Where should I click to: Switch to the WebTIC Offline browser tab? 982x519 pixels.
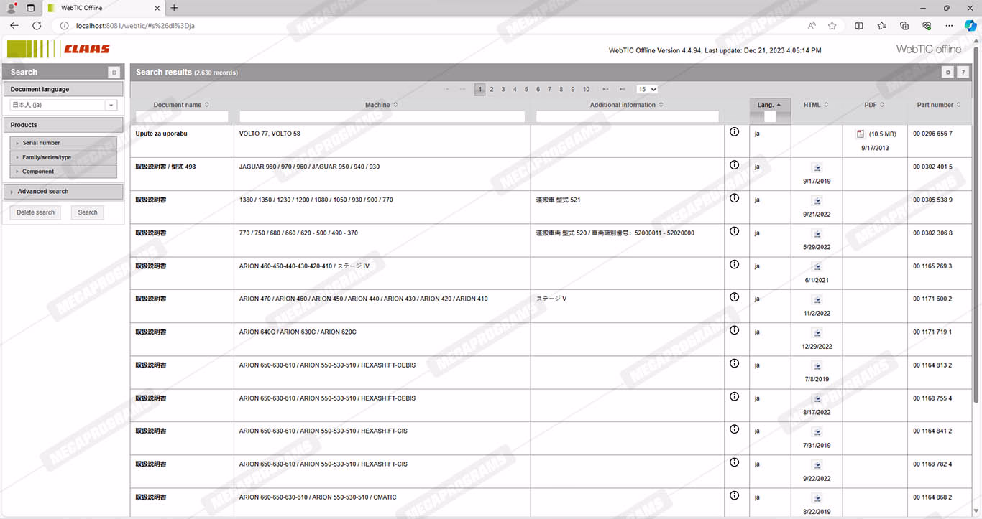(x=102, y=8)
